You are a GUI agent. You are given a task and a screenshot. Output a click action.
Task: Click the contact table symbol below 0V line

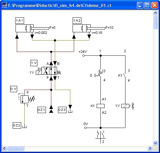point(100,137)
